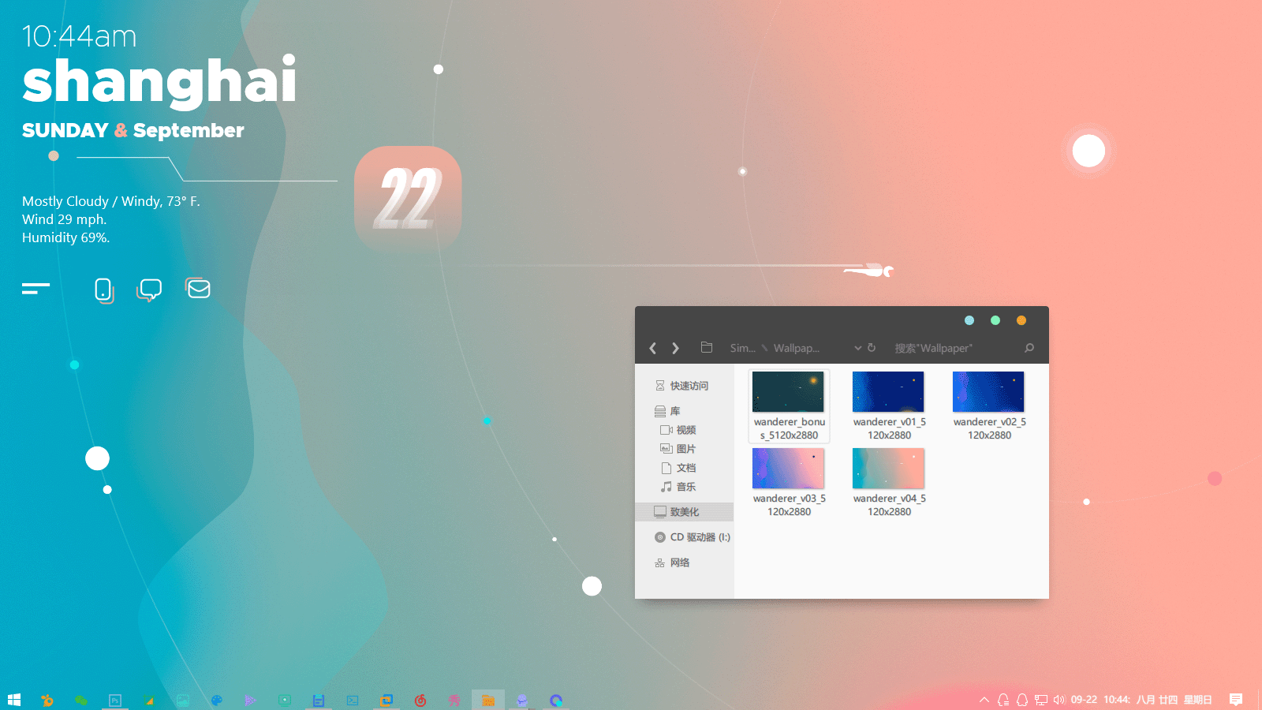Open the desktop hamburger menu widget

(35, 289)
